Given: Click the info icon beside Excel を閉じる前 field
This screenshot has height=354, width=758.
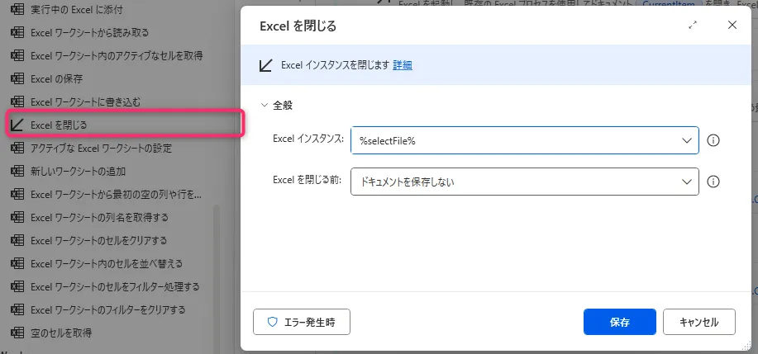Looking at the screenshot, I should click(x=714, y=182).
